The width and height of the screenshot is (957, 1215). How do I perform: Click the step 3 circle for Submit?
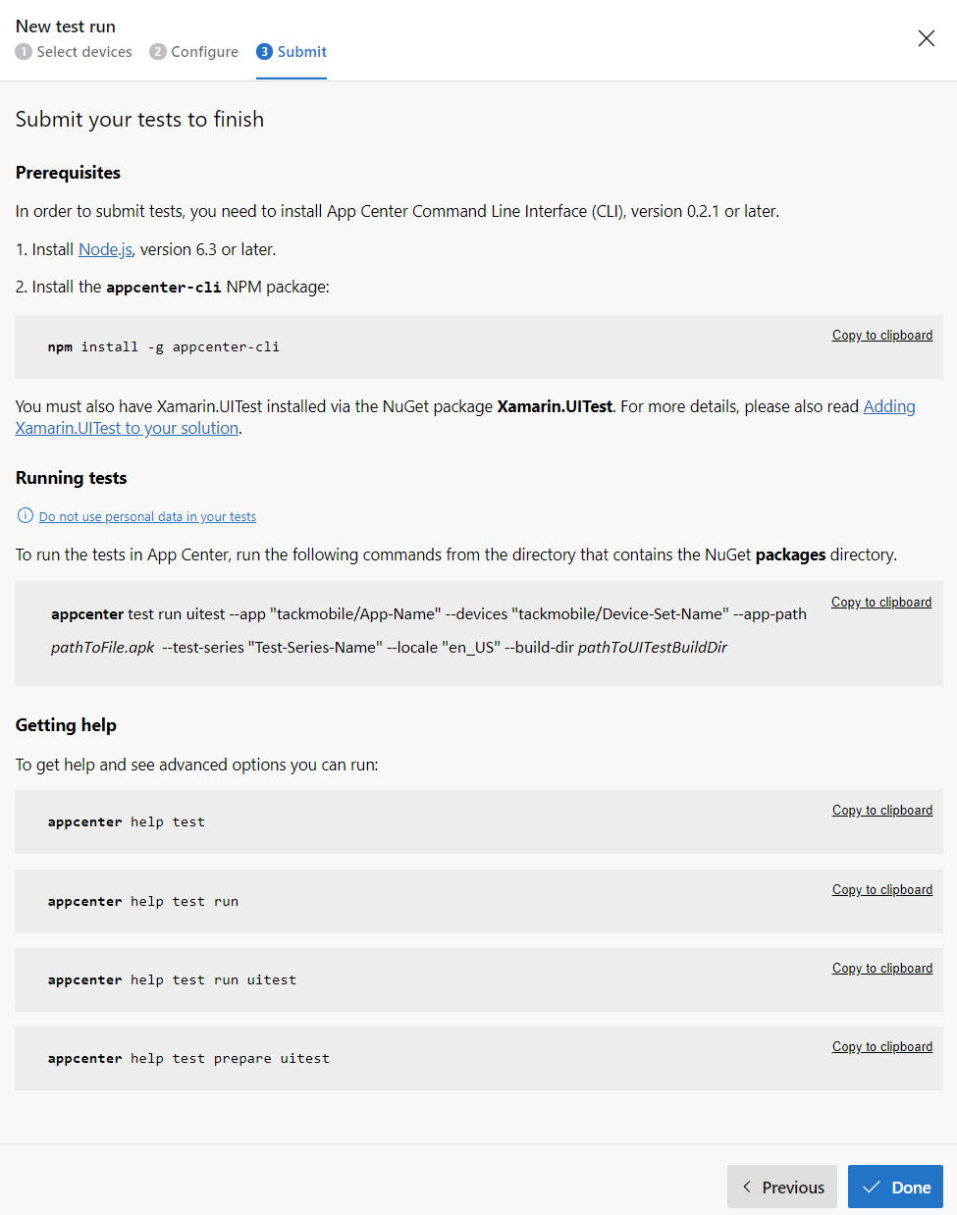[x=264, y=51]
